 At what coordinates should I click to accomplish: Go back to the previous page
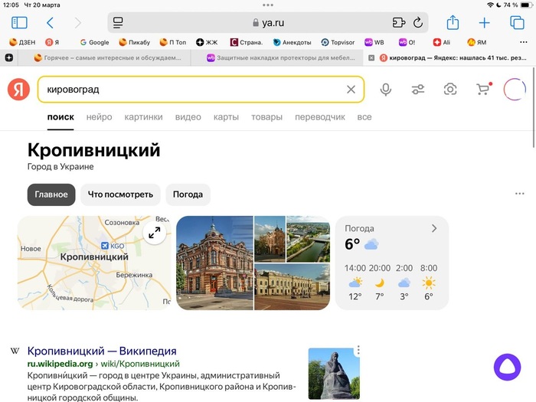click(51, 23)
